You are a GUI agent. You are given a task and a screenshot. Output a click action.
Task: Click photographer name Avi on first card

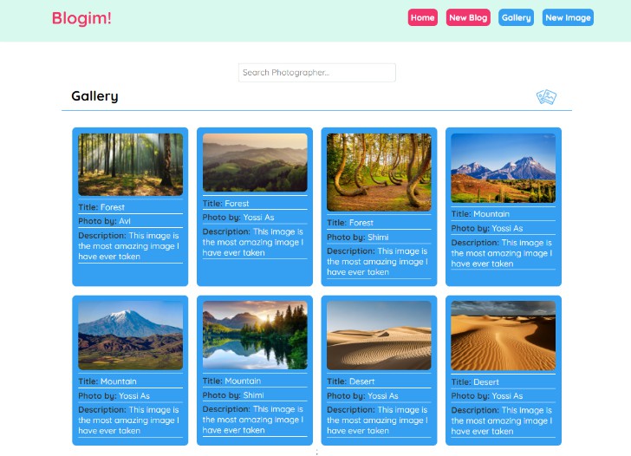point(125,221)
